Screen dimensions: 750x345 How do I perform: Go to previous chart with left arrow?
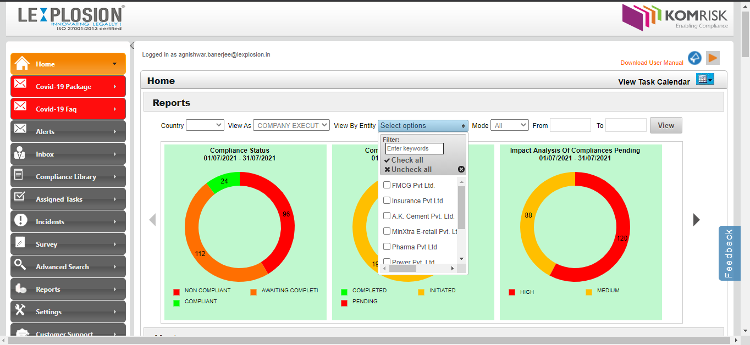pyautogui.click(x=152, y=220)
